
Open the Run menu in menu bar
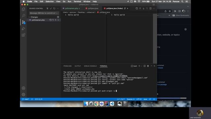click(70, 1)
